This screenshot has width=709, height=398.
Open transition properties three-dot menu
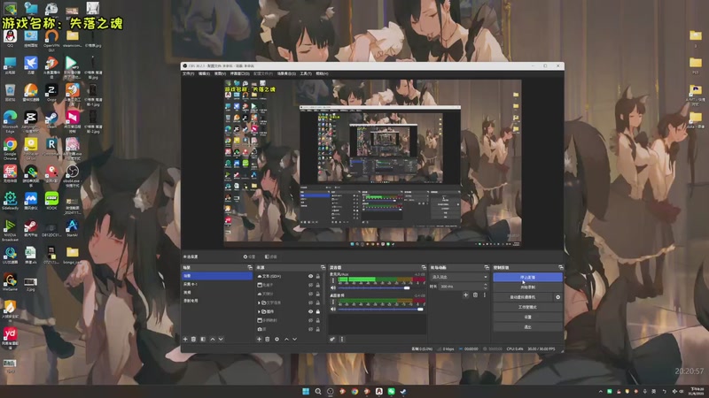click(x=485, y=295)
